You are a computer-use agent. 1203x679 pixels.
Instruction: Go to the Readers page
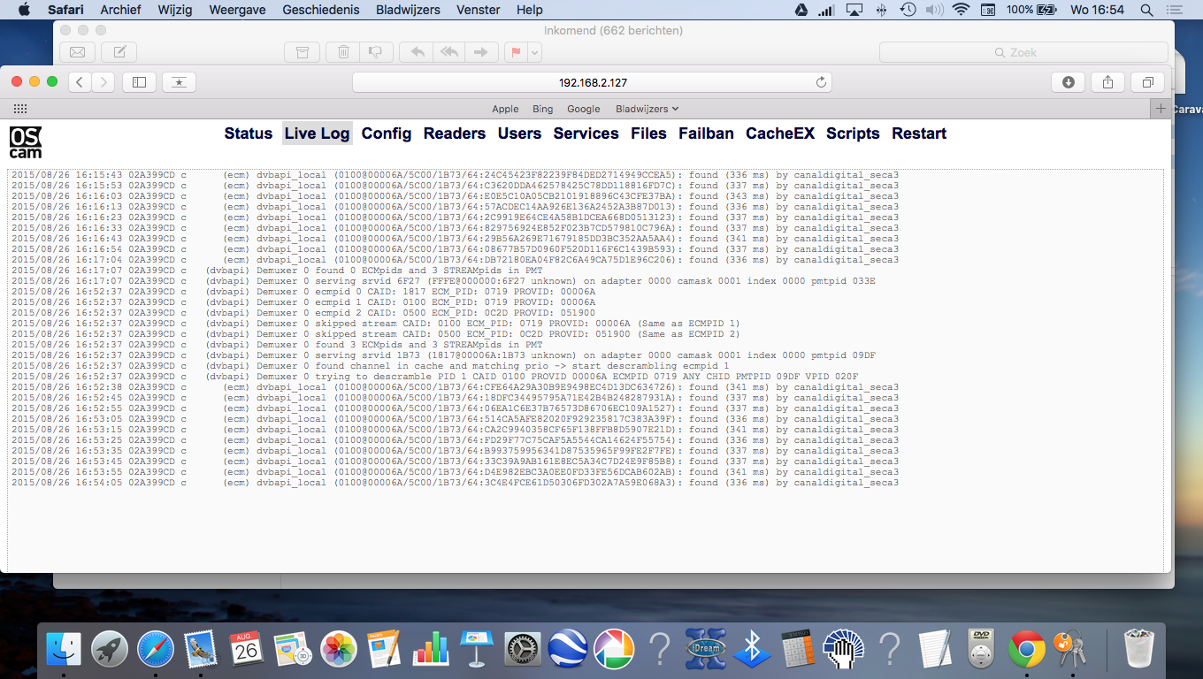coord(455,134)
